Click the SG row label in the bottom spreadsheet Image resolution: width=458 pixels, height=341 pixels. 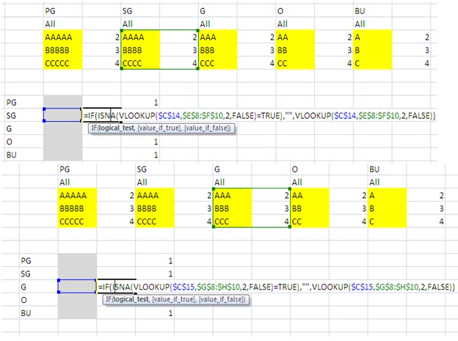(26, 274)
